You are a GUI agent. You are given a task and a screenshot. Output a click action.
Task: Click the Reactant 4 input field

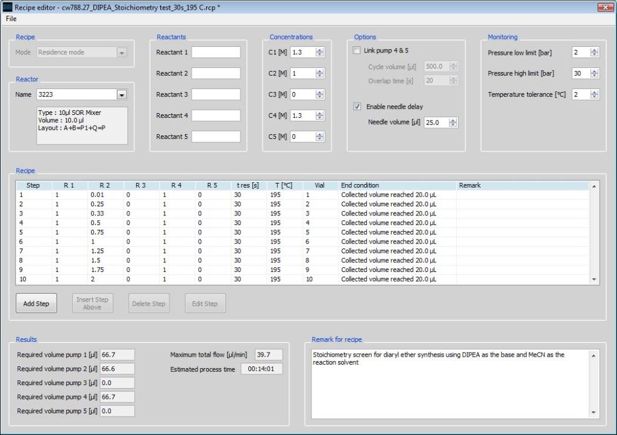click(x=216, y=116)
